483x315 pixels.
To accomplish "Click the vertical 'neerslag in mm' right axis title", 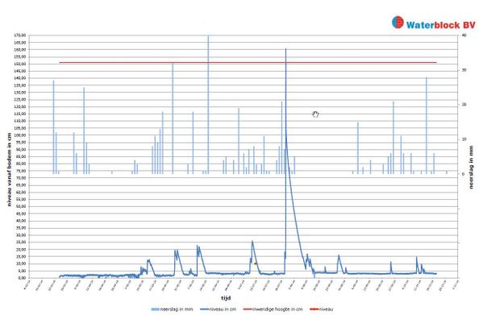I will [471, 167].
